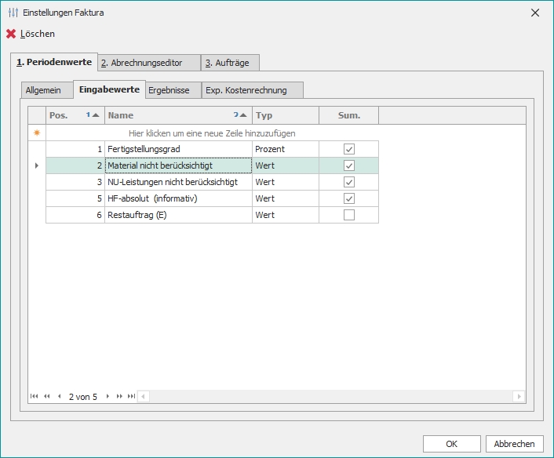Click the horizontal scrollbar right arrow

click(519, 397)
